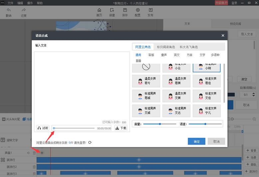Viewport: 259px width, 177px height.
Task: Delete the 装饰行2 track via trash icon
Action: point(34,167)
